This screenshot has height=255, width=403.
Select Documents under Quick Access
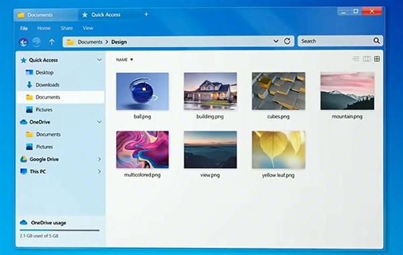tap(60, 97)
